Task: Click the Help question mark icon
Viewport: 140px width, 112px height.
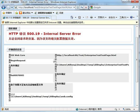Action: pos(131,17)
